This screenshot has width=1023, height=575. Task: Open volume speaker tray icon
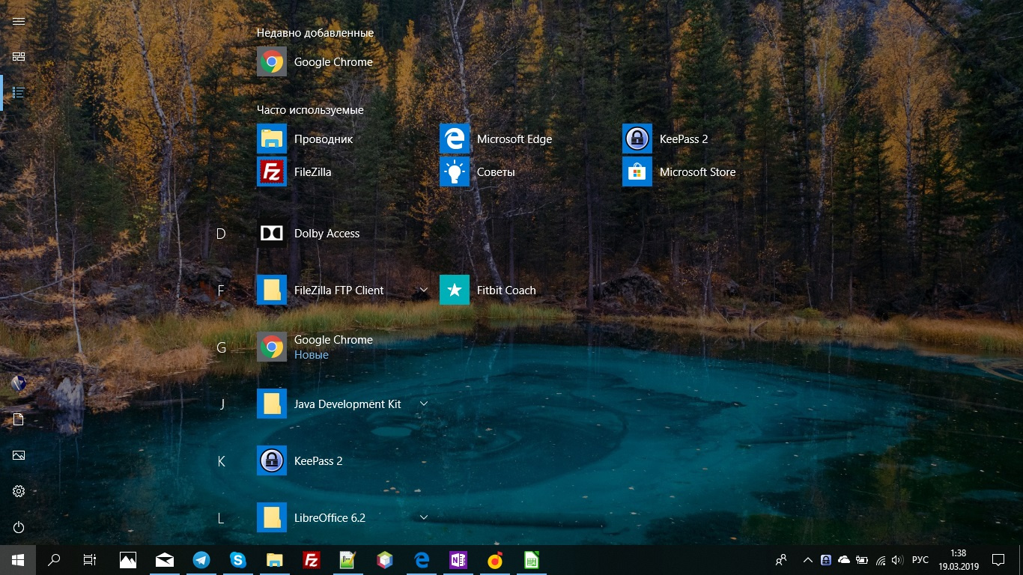coord(897,560)
